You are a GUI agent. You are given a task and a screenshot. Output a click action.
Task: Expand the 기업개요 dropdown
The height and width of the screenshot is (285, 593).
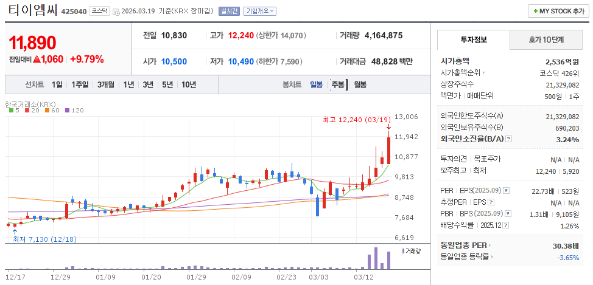[x=260, y=12]
